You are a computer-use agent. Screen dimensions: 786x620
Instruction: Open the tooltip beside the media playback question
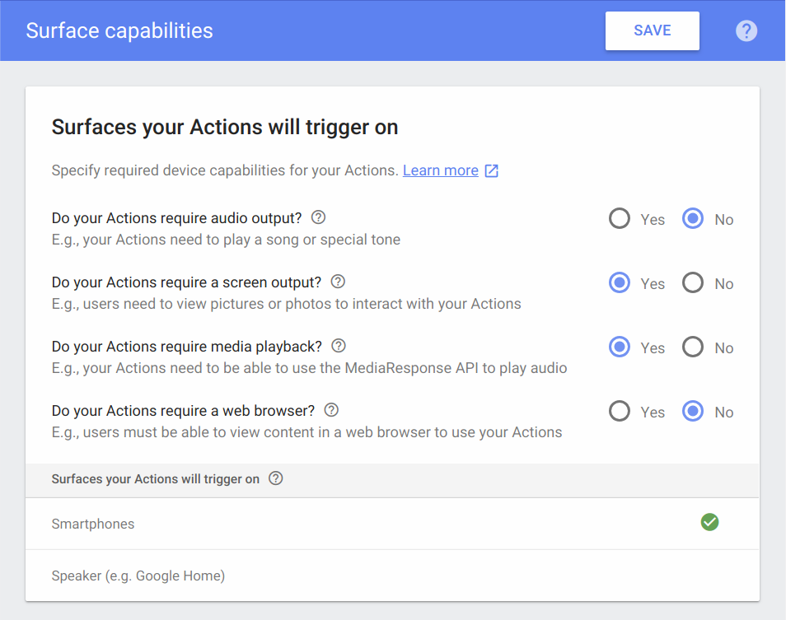(338, 346)
